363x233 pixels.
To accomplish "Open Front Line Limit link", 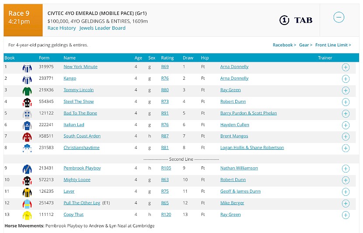I will click(x=333, y=45).
